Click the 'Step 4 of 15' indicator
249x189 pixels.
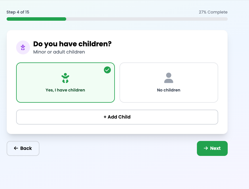pyautogui.click(x=18, y=12)
